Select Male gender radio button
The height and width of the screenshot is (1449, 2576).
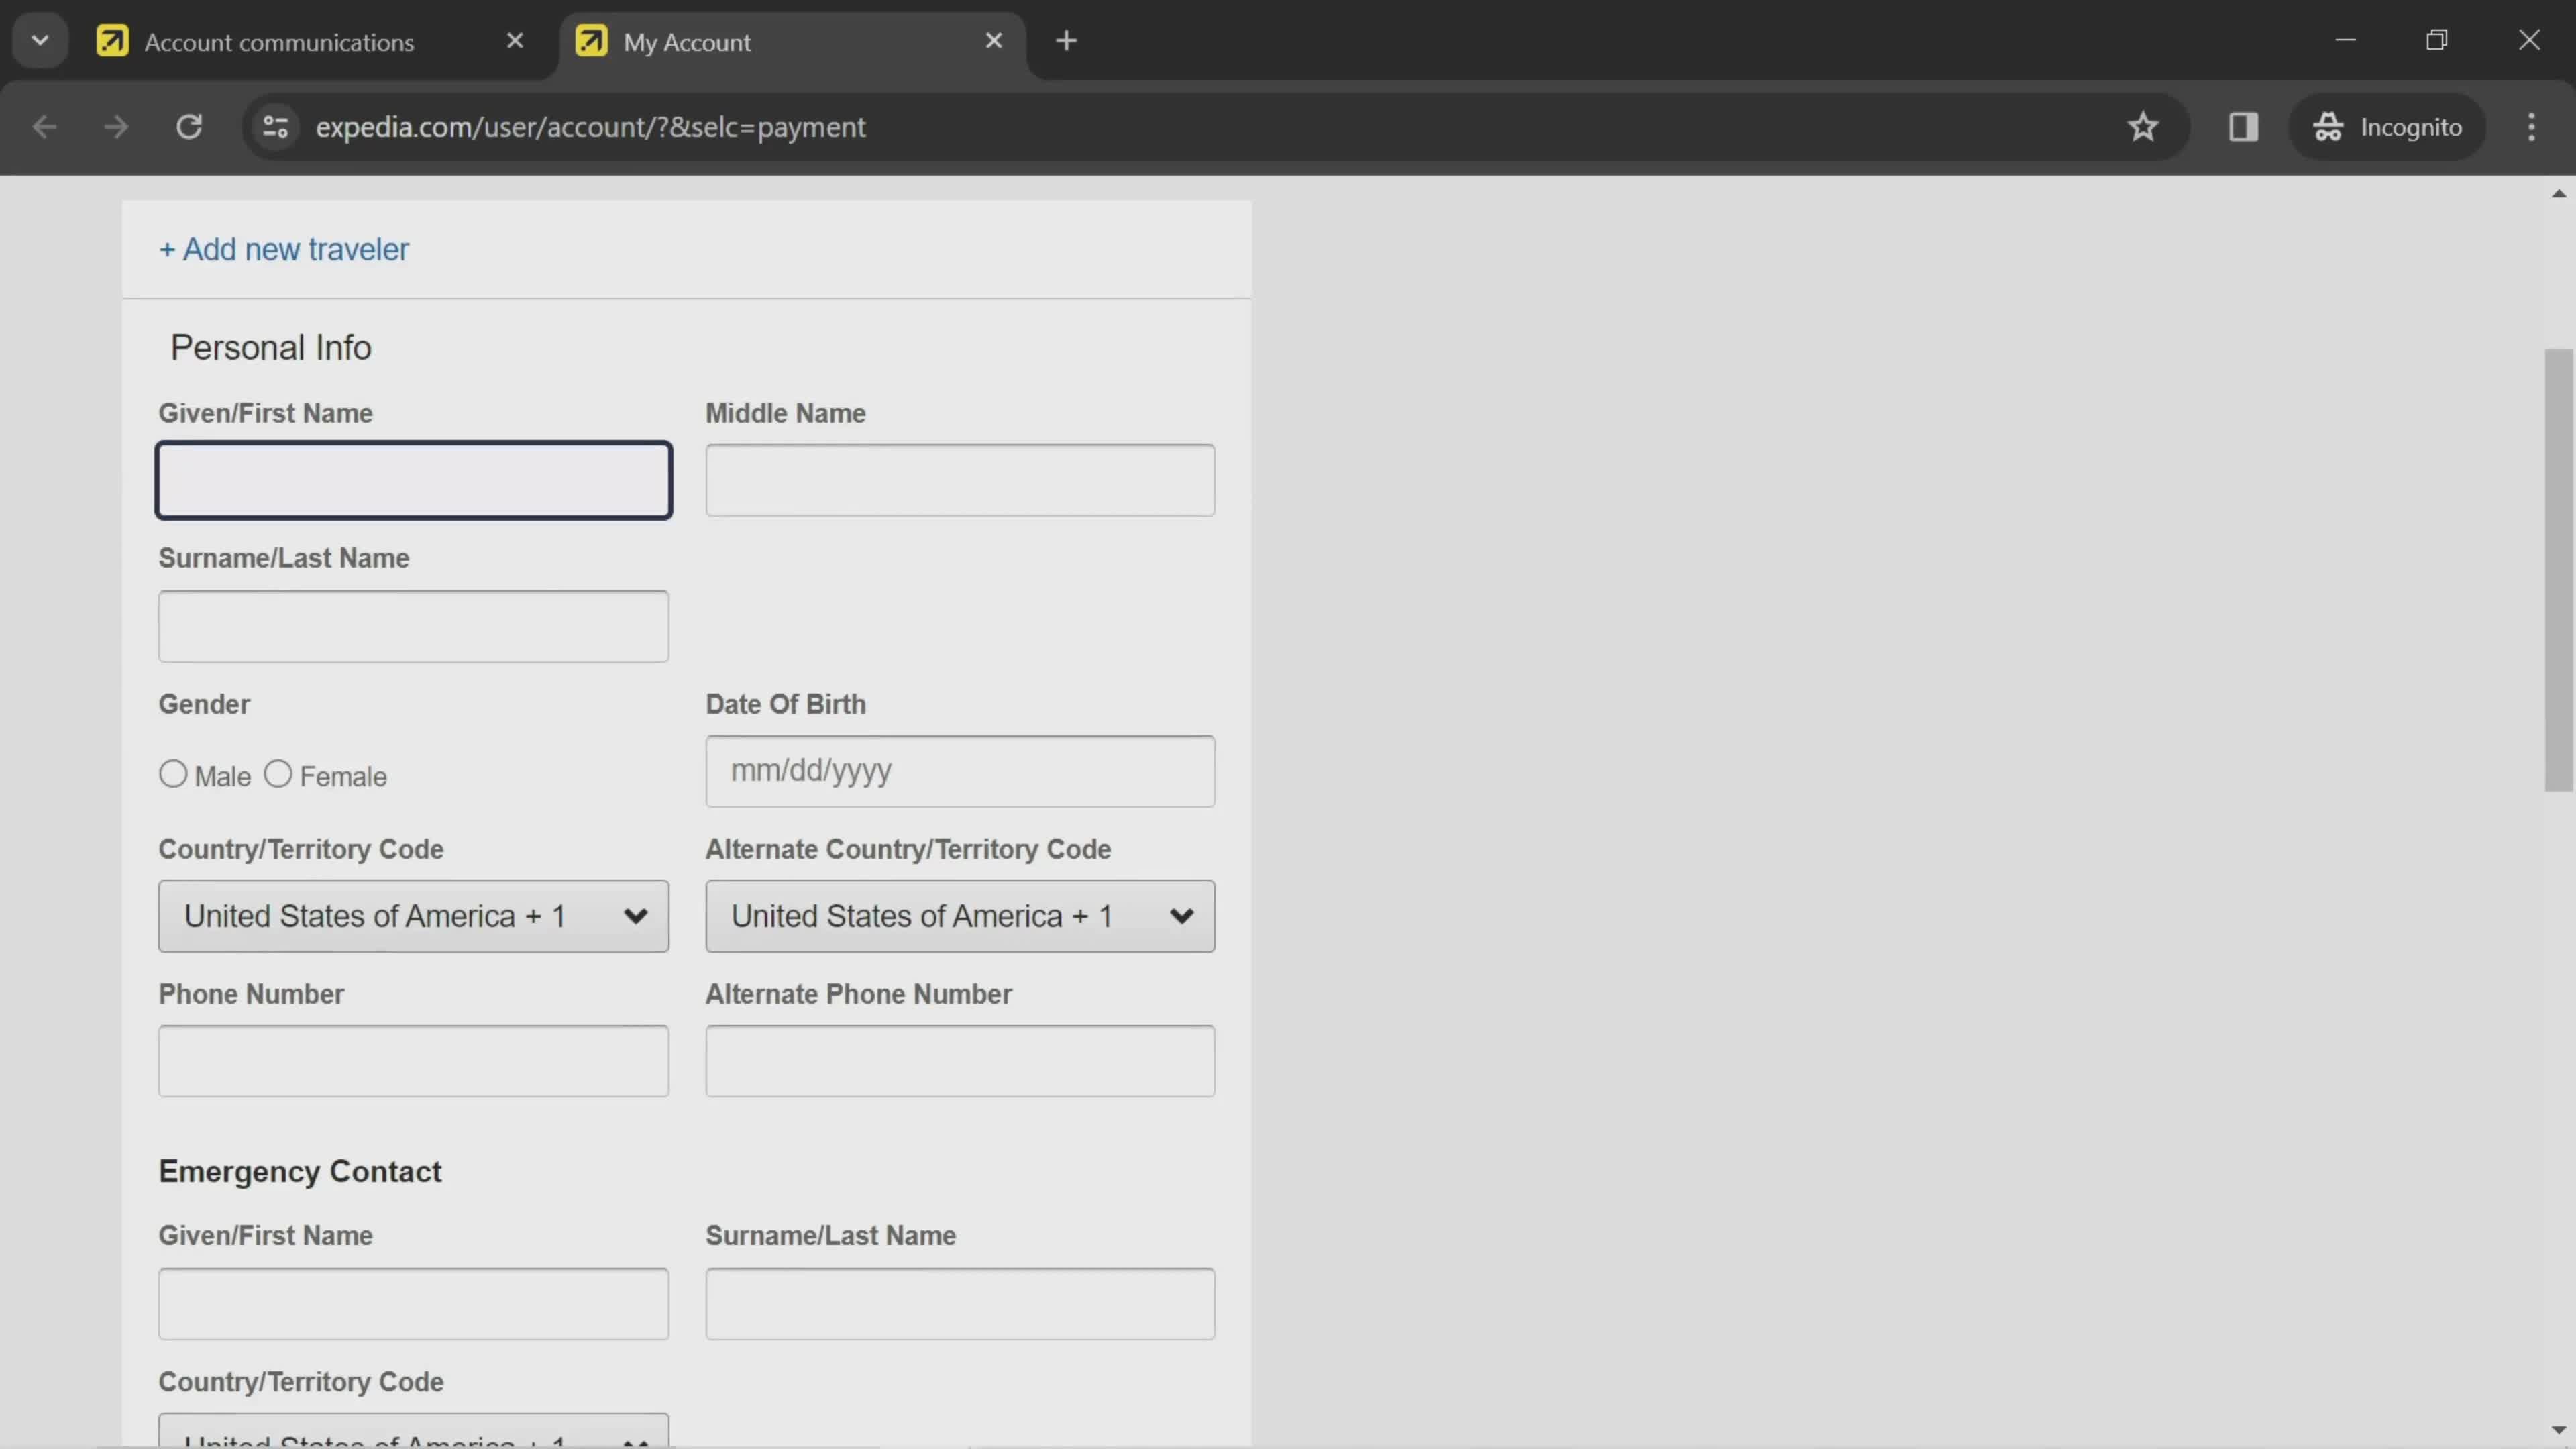pos(173,773)
